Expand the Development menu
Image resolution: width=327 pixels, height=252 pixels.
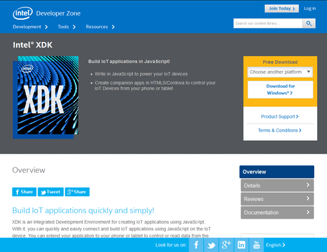click(x=30, y=27)
